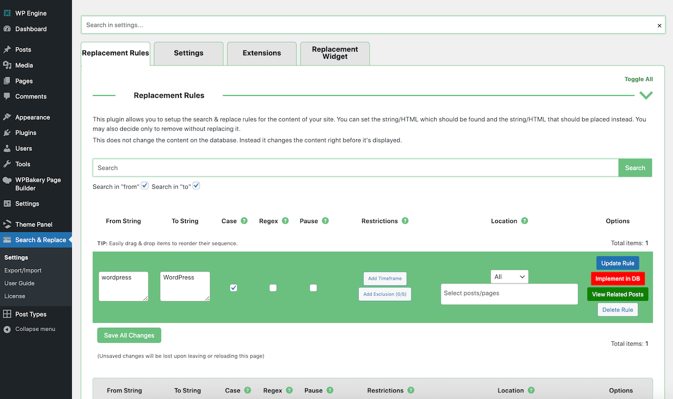Viewport: 673px width, 399px height.
Task: Click Update Rule button
Action: pos(617,263)
